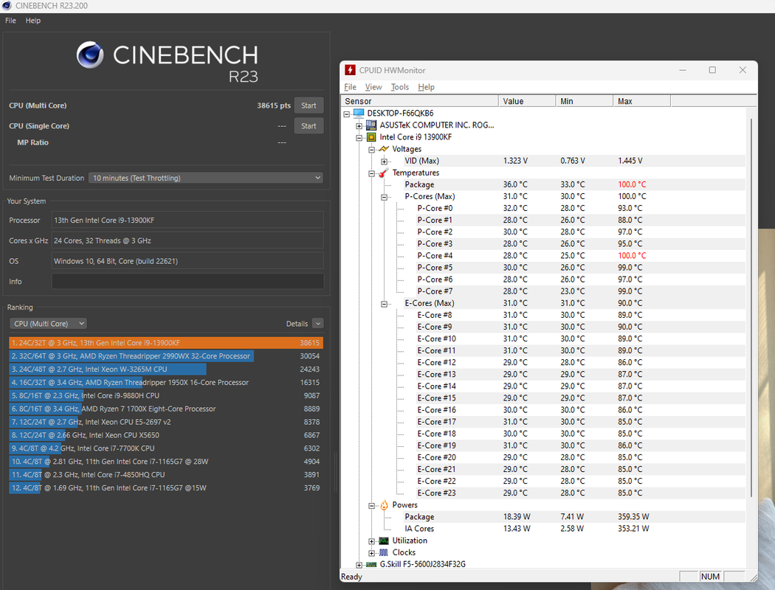Click the 359.35 W package power max value

coord(633,516)
